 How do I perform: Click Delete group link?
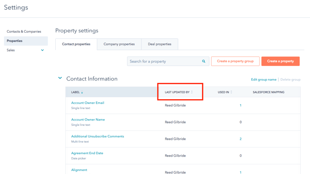290,80
